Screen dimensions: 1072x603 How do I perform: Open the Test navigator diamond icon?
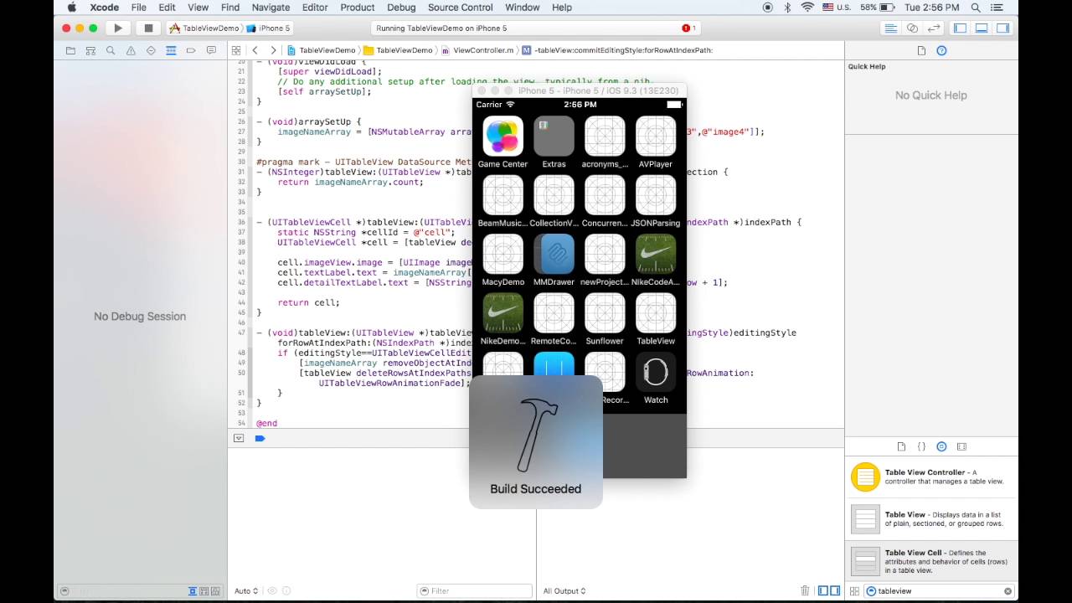pos(151,50)
